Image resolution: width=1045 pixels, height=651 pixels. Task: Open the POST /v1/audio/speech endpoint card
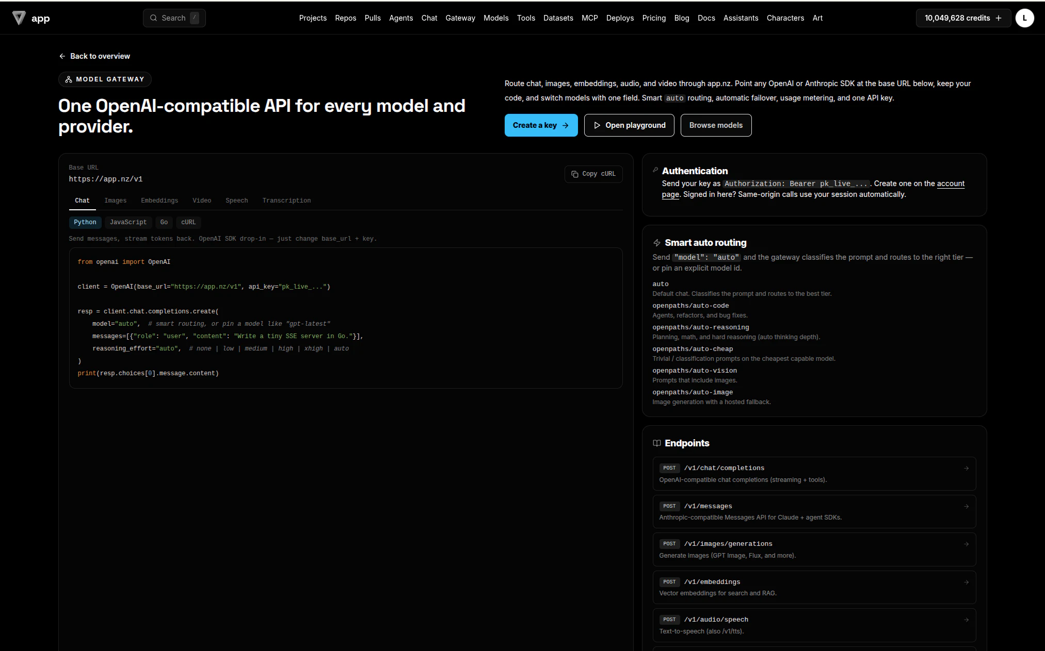(814, 625)
